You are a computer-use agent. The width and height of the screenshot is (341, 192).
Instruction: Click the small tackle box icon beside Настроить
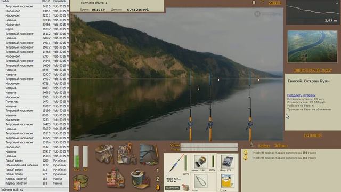point(185,187)
